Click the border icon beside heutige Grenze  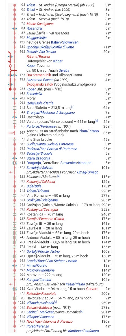click(x=14, y=42)
